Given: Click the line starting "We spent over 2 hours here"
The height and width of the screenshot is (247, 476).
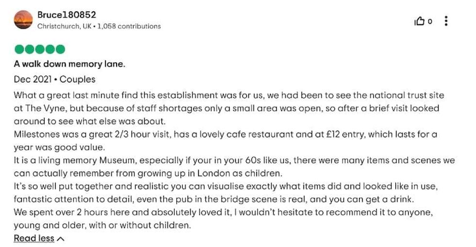Looking at the screenshot, I should tap(223, 213).
